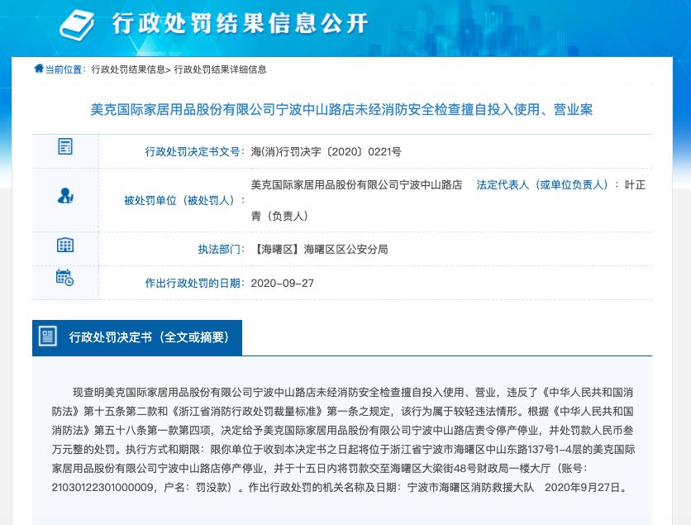Click the book logo icon in header
691x525 pixels.
(77, 25)
